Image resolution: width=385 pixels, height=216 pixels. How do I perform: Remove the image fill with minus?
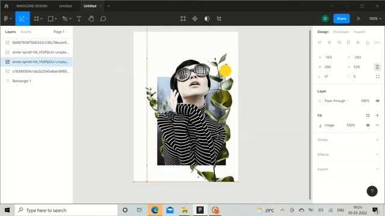pyautogui.click(x=377, y=125)
